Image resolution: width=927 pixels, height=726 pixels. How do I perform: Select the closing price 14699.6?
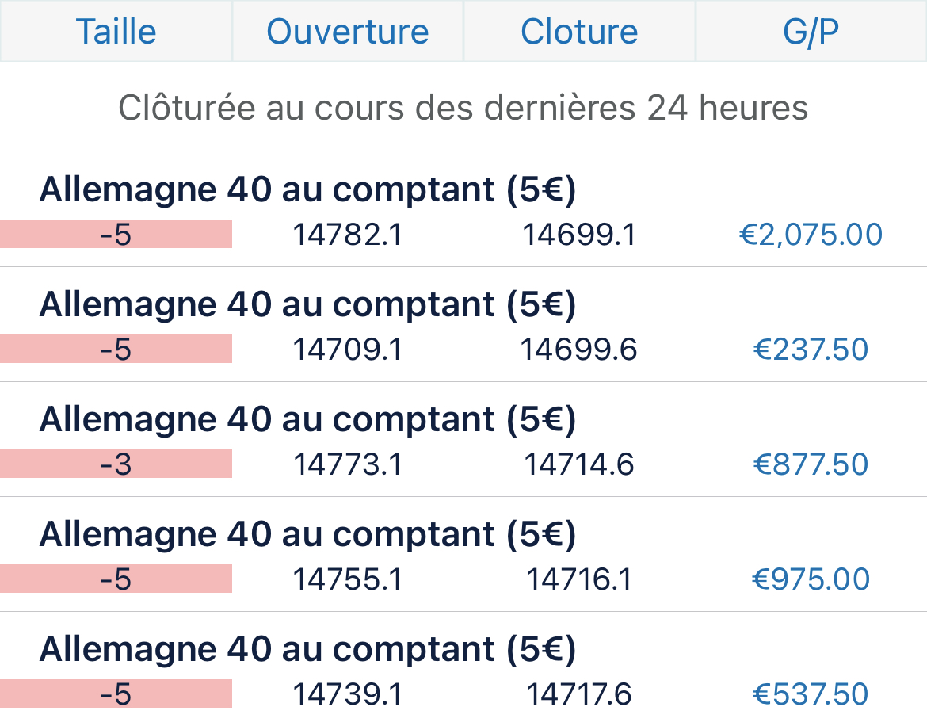[x=578, y=350]
